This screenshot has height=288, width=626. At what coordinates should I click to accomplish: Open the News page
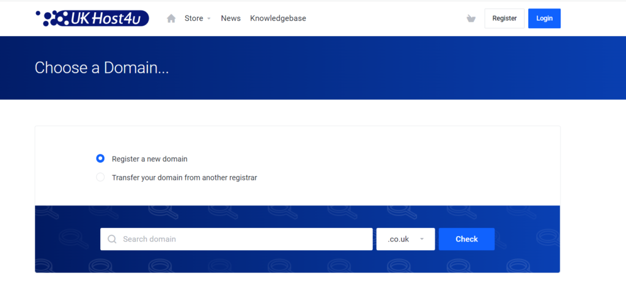tap(230, 18)
